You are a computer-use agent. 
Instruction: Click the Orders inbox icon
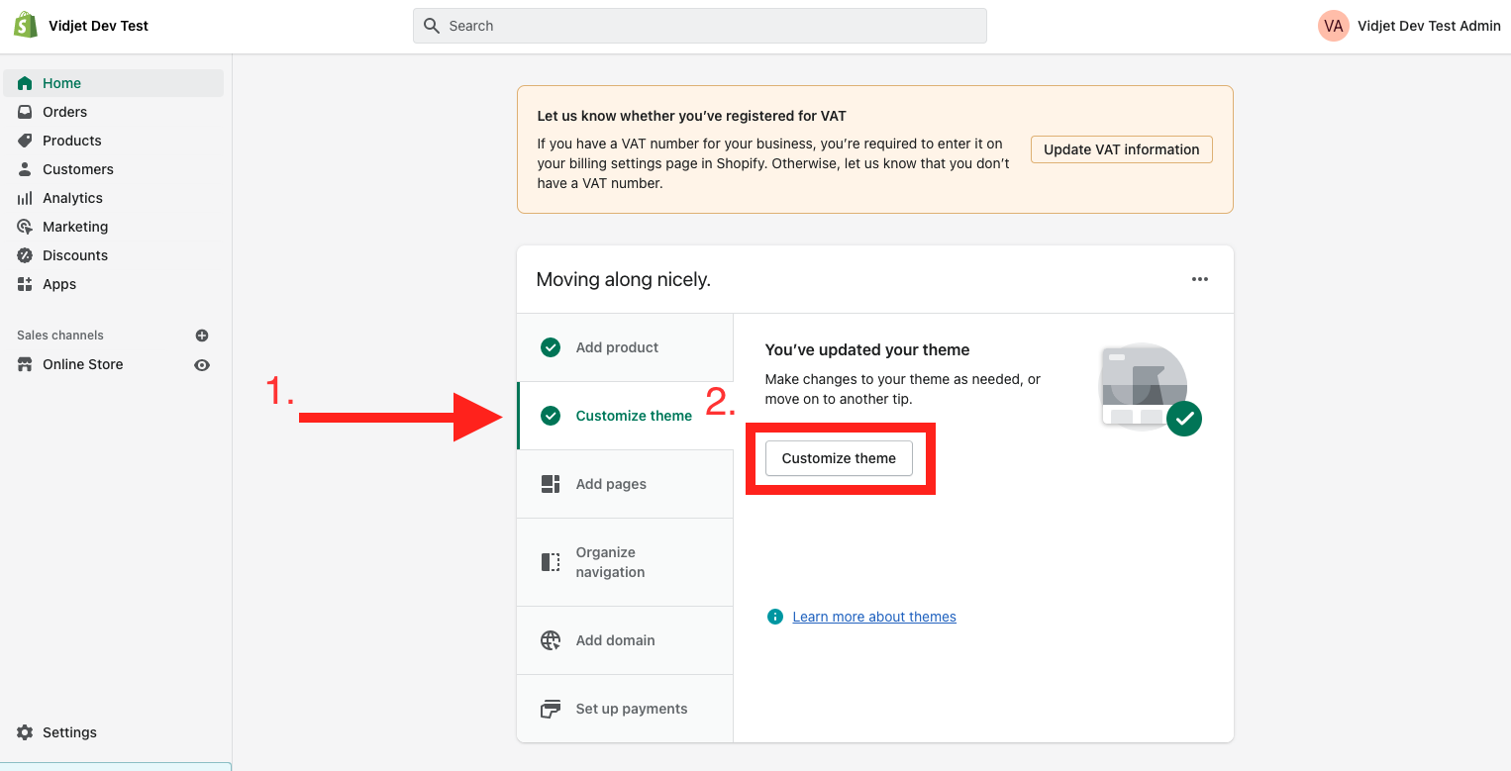coord(25,112)
